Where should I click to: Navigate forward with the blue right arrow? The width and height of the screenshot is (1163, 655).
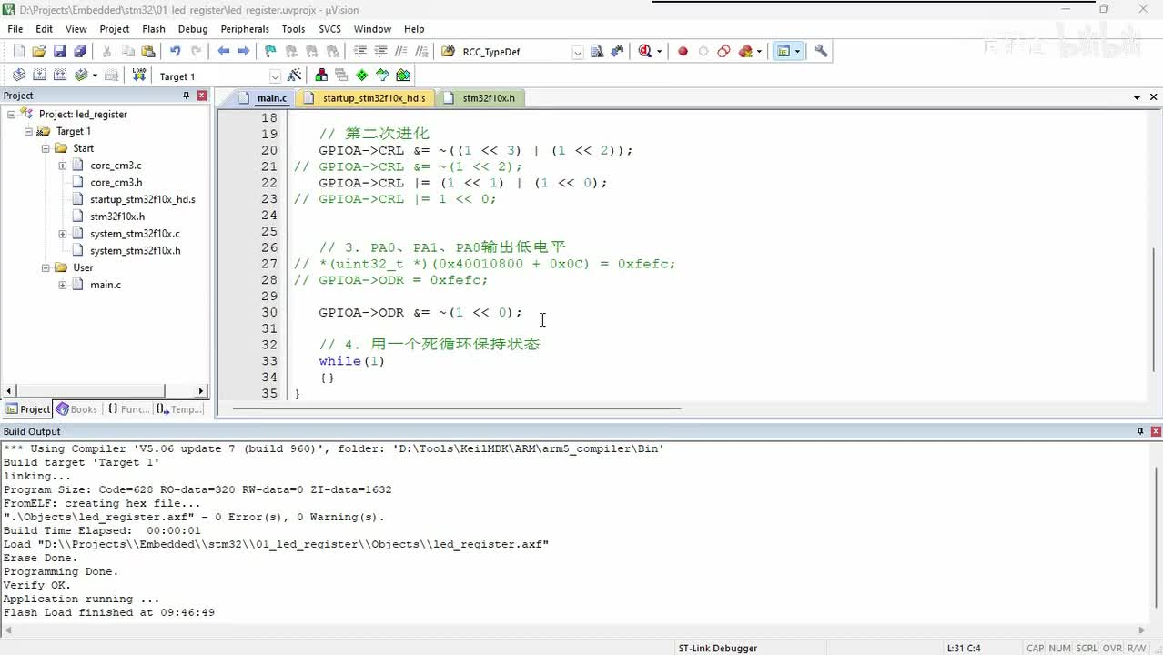pyautogui.click(x=243, y=52)
